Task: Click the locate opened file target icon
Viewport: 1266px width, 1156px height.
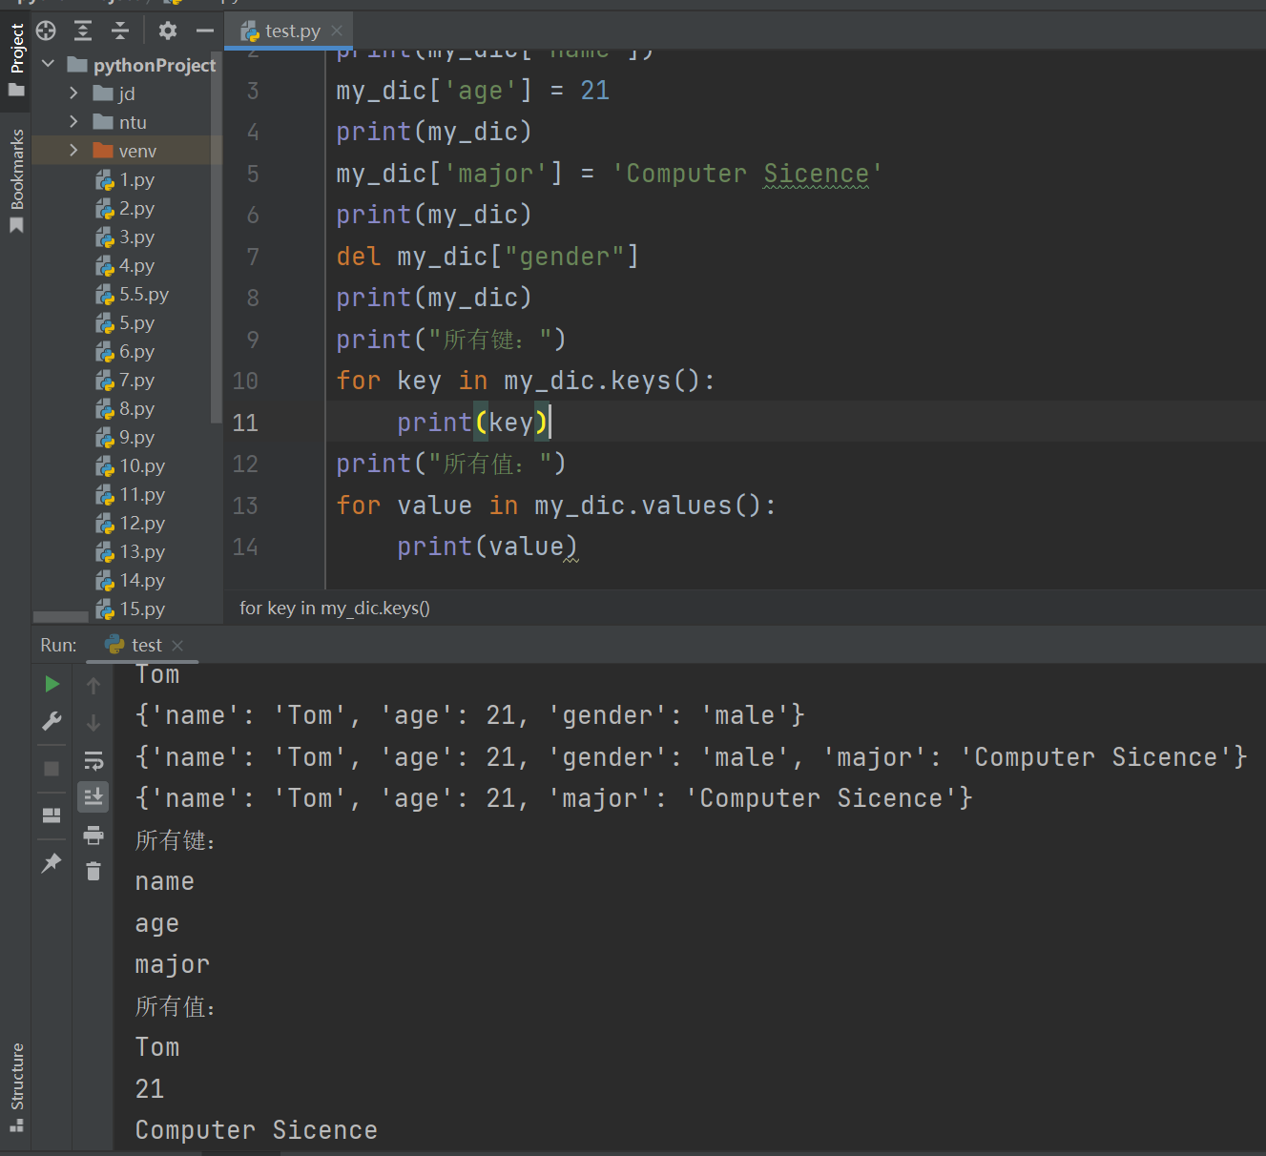Action: coord(46,31)
